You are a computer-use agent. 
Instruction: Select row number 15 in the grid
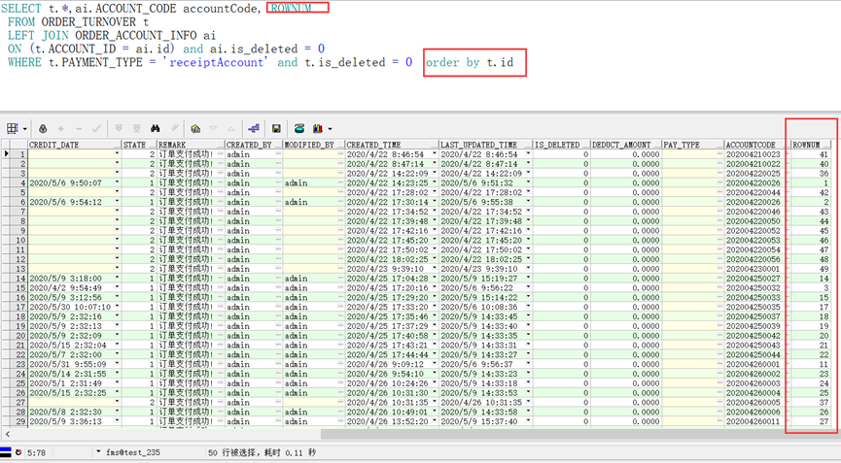(19, 288)
